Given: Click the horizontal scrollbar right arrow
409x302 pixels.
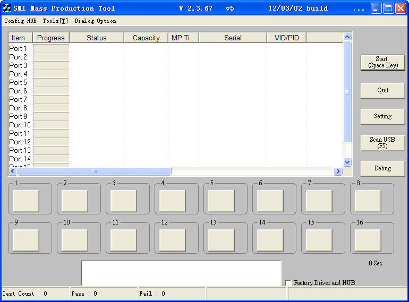Looking at the screenshot, I should click(x=337, y=171).
